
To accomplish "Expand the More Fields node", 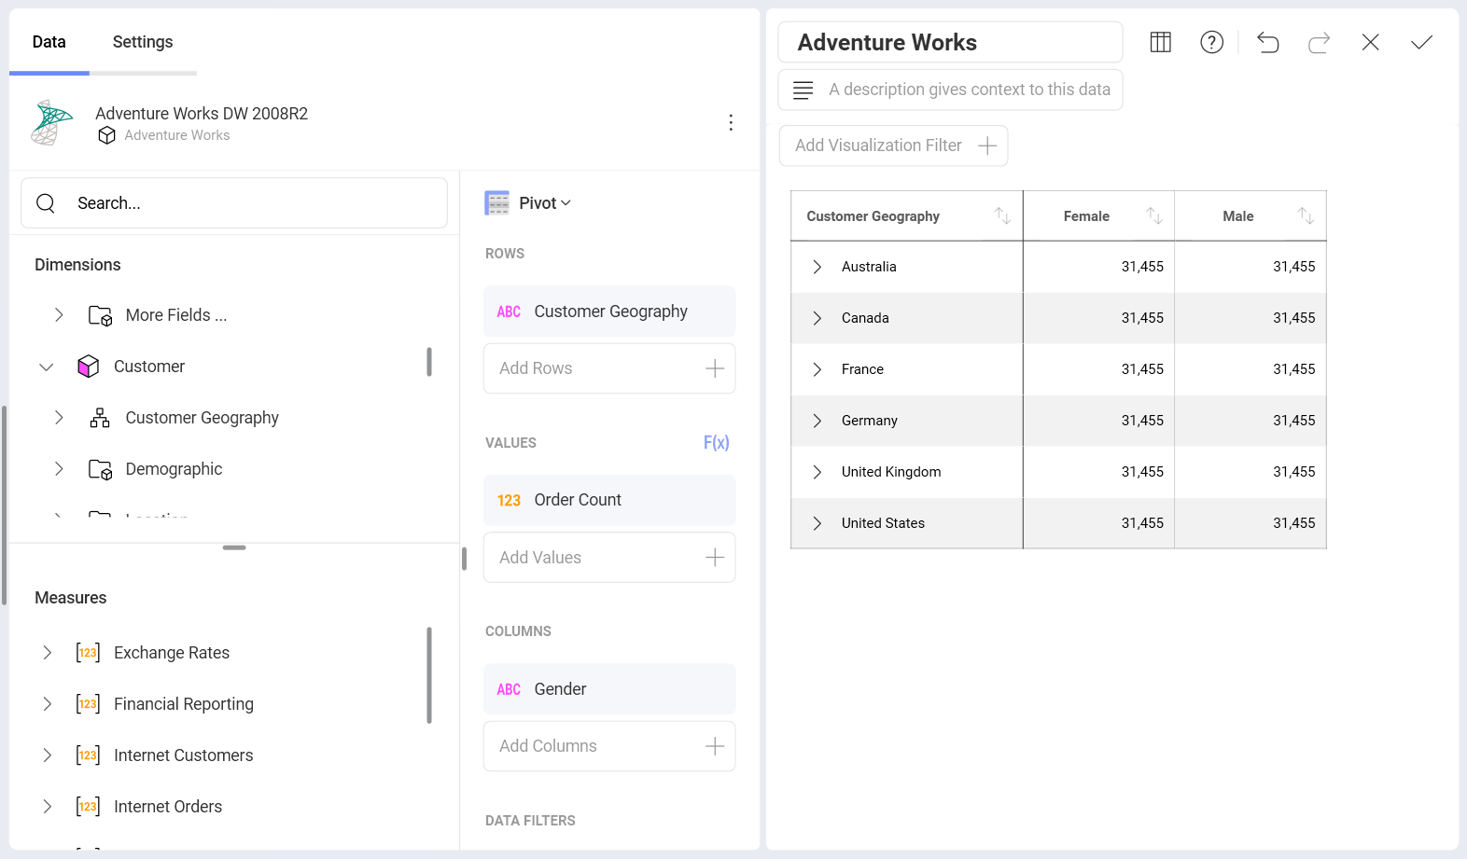I will (59, 315).
